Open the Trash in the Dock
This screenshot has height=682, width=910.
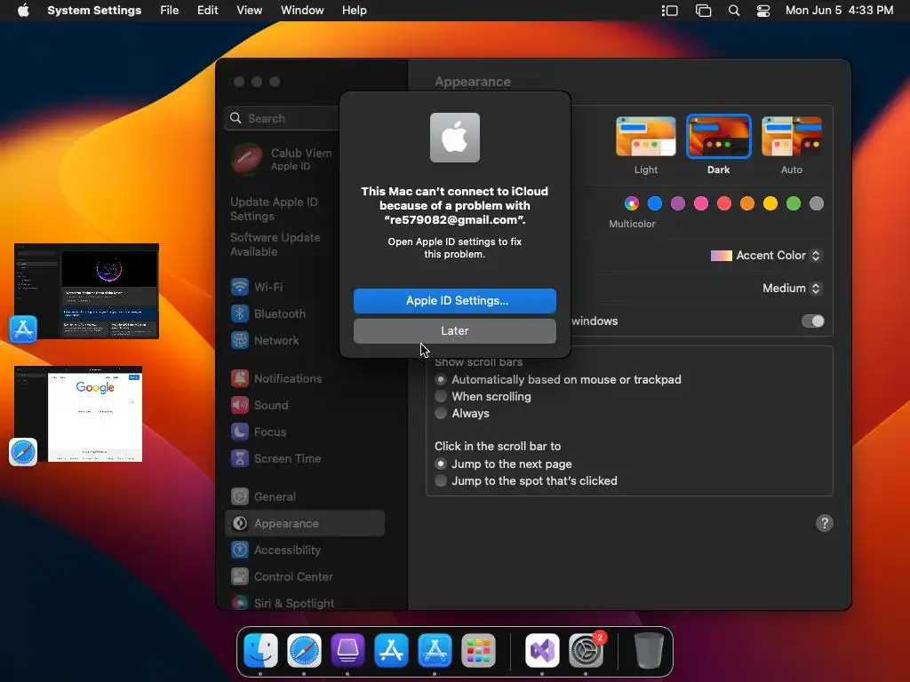(x=648, y=650)
